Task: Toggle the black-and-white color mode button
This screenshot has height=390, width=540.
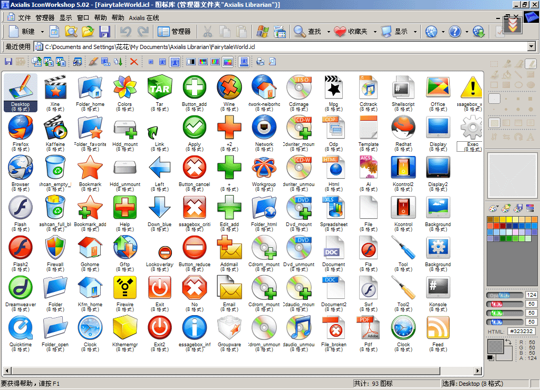Action: [x=191, y=62]
